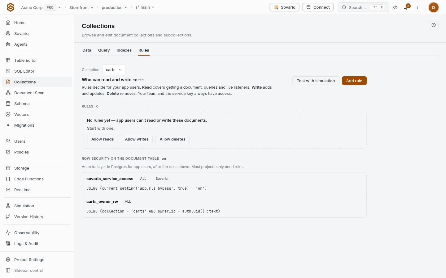Viewport: 446px width, 278px height.
Task: Click the Realtime broadcast icon
Action: (x=8, y=190)
